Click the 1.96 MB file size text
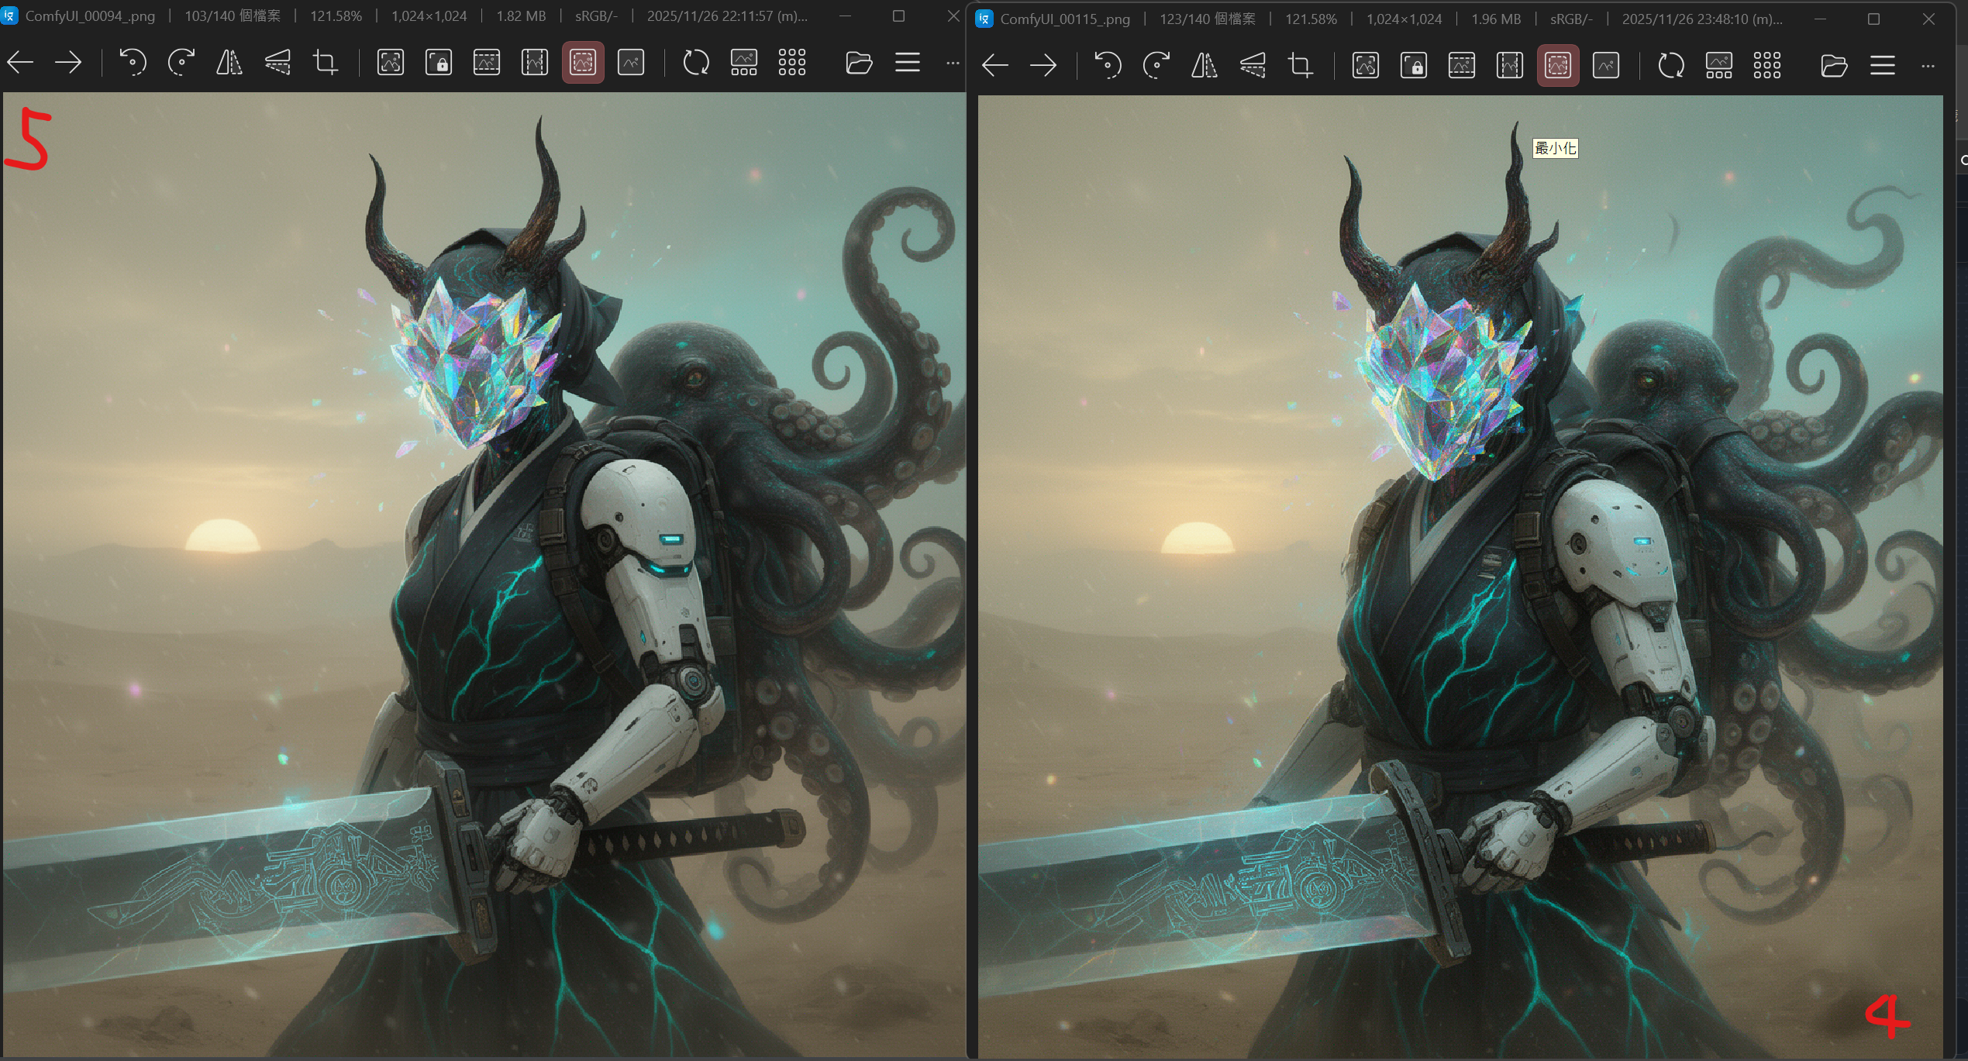The image size is (1968, 1061). tap(1496, 19)
